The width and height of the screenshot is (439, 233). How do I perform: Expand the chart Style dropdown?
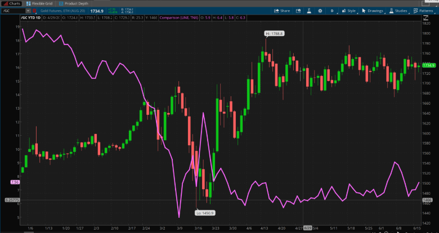(349, 11)
